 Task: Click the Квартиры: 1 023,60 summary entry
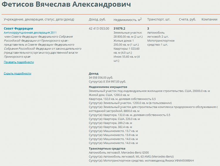(126, 51)
